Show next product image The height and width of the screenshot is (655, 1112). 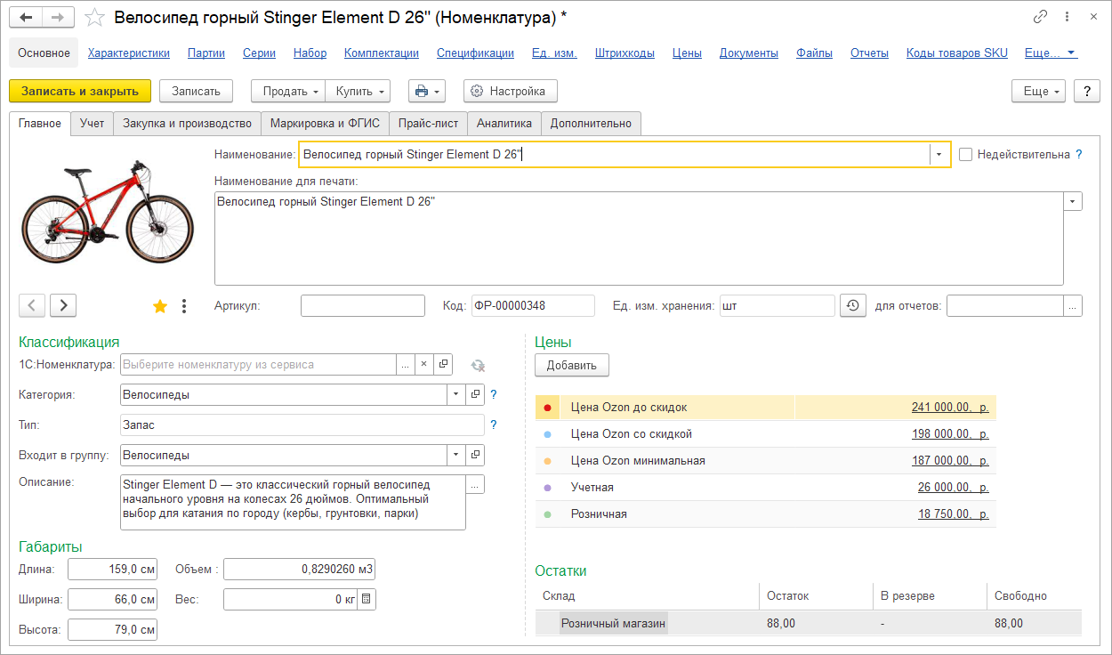(x=63, y=305)
